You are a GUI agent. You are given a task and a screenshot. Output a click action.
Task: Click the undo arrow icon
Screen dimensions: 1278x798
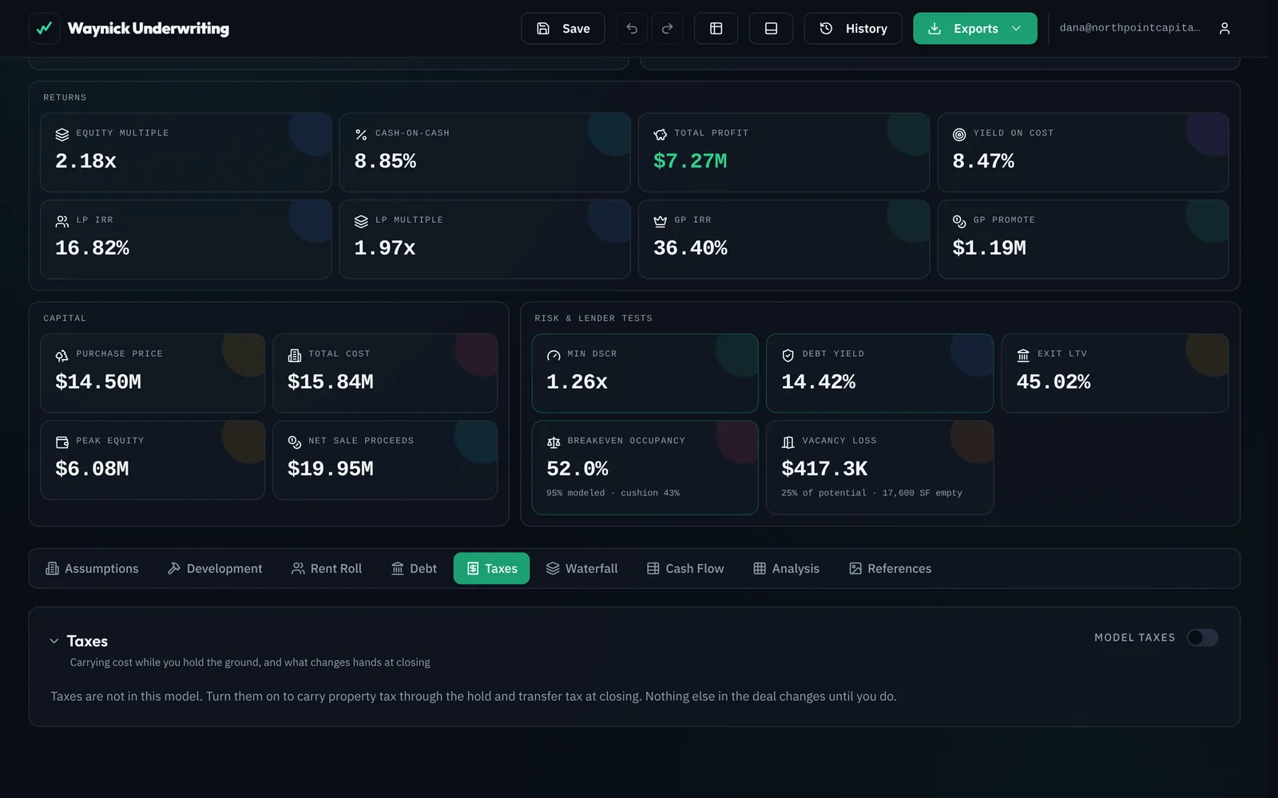click(632, 29)
